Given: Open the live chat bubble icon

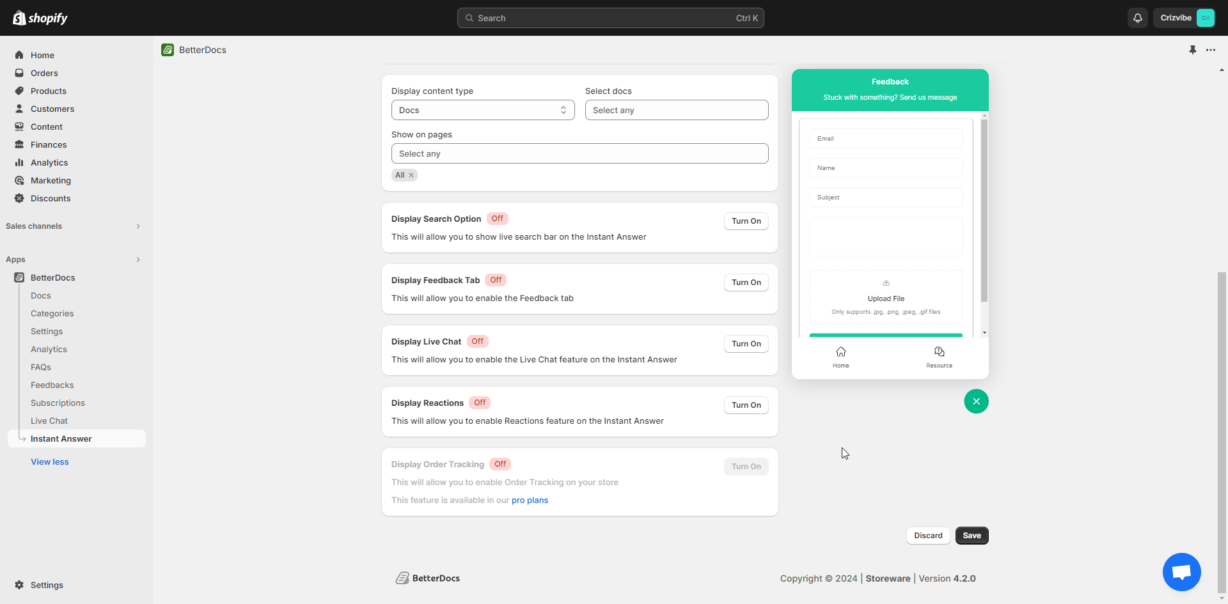Looking at the screenshot, I should tap(1181, 572).
